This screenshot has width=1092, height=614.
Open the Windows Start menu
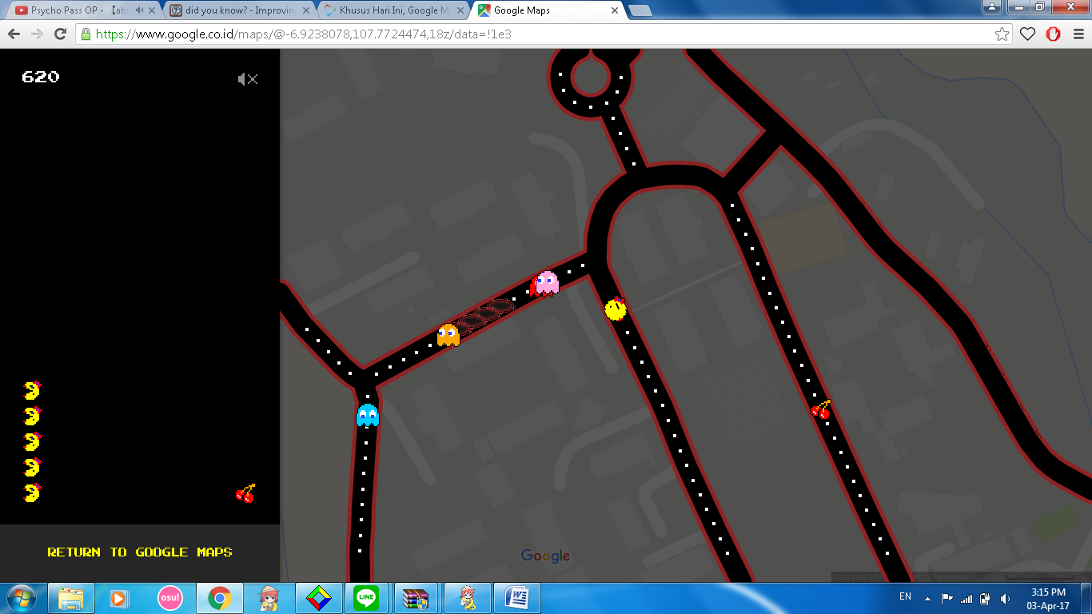click(x=21, y=598)
